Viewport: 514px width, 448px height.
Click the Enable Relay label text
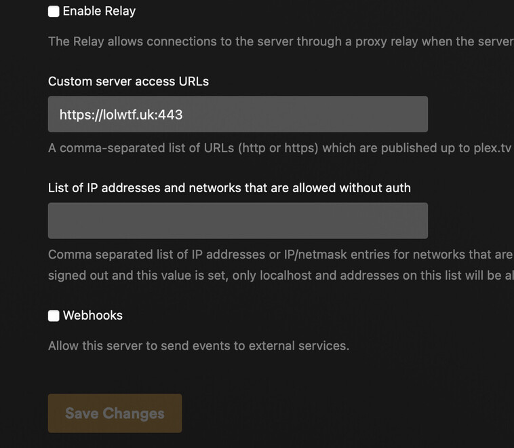[99, 12]
